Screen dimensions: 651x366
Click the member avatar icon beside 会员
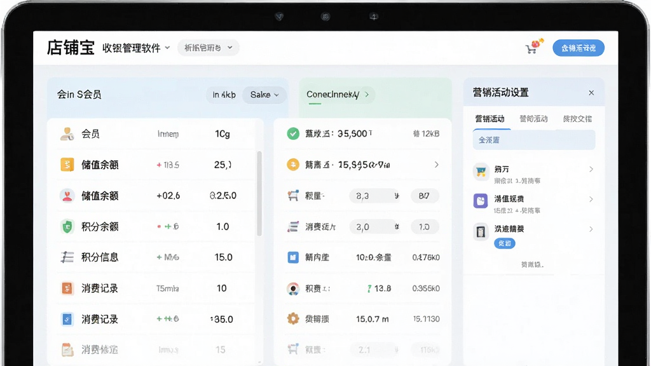pos(67,133)
